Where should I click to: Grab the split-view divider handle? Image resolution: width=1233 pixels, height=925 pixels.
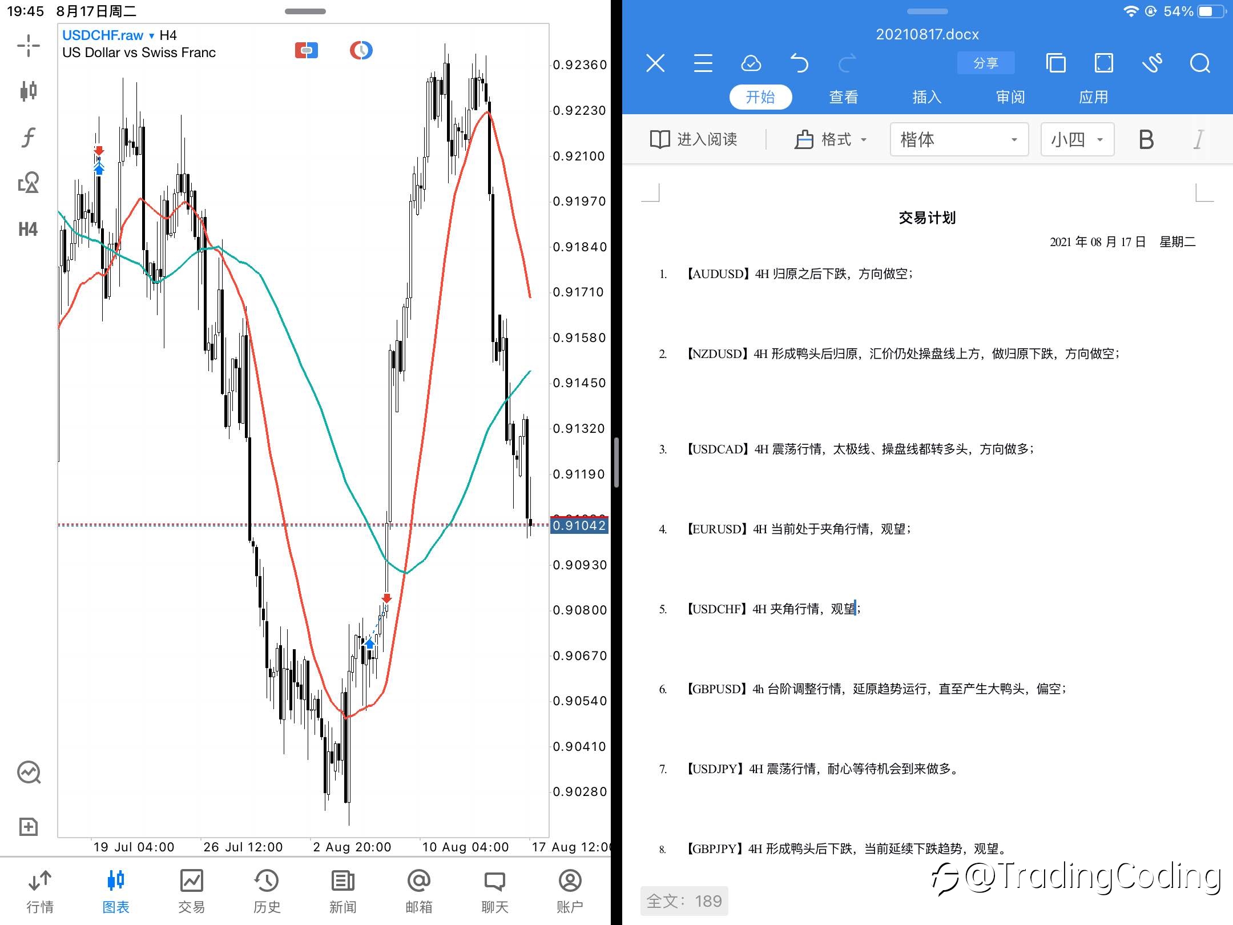[x=616, y=462]
